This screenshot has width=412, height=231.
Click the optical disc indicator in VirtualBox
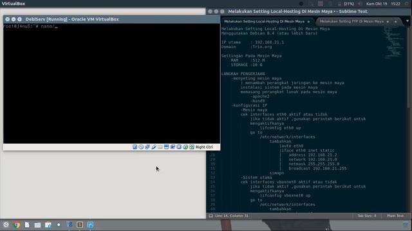point(141,147)
